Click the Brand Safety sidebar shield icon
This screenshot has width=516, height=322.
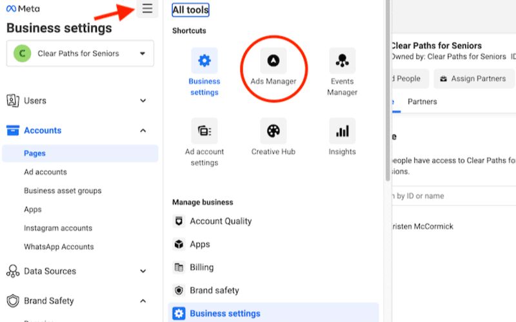coord(13,301)
